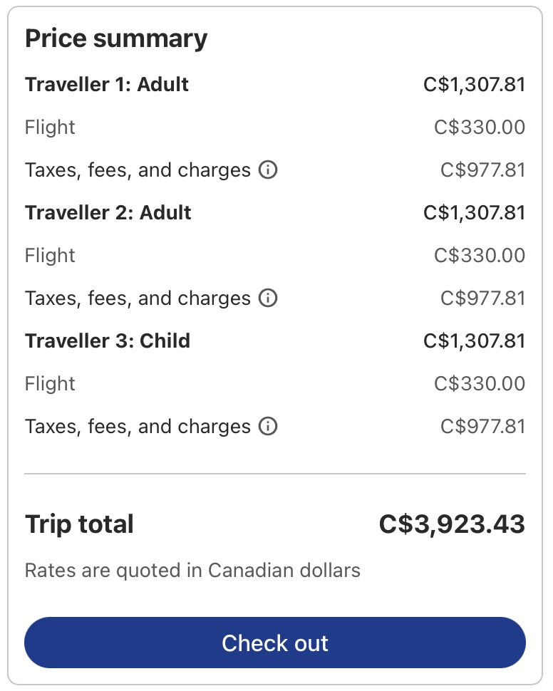Click Traveller 3's Taxes, fees, and charges text
The width and height of the screenshot is (553, 691).
point(138,427)
